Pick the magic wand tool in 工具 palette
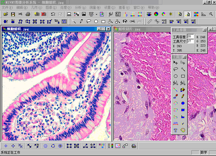This screenshot has height=156, width=216. coord(183,69)
